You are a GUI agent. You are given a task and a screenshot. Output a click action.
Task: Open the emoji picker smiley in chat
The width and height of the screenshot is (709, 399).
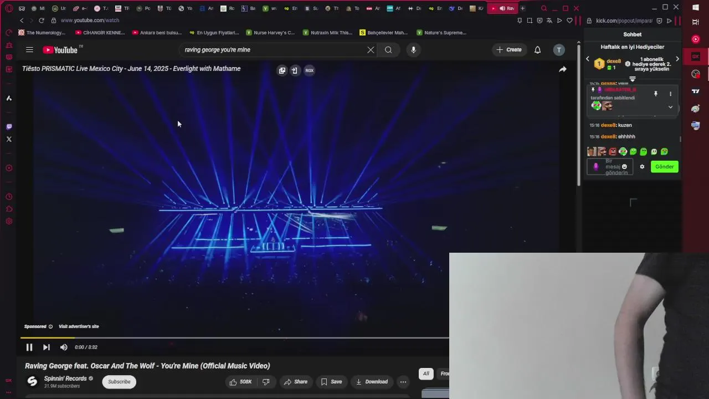pos(624,167)
